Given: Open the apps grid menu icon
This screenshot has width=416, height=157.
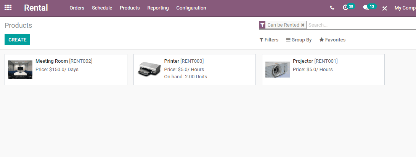Looking at the screenshot, I should (x=8, y=8).
